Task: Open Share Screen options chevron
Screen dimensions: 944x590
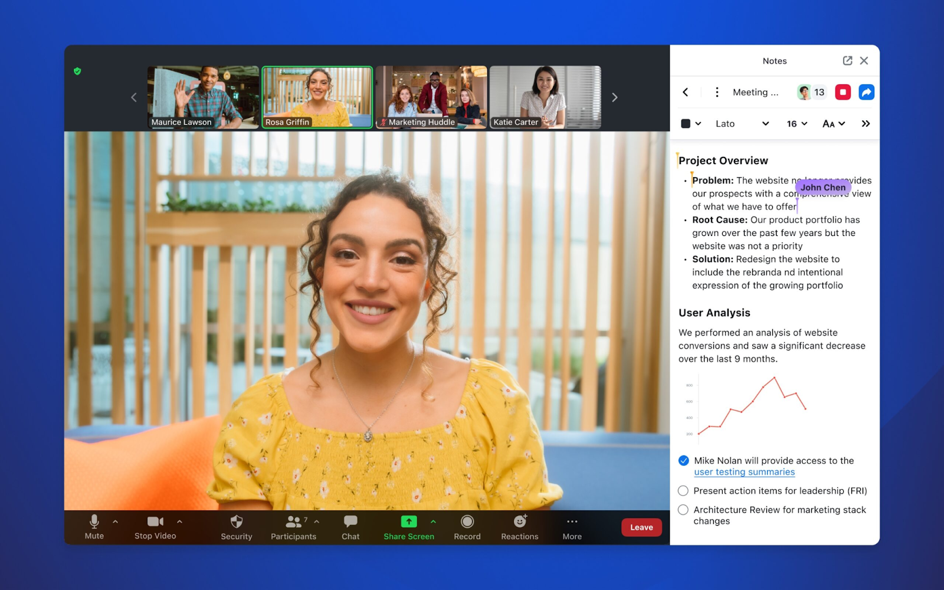Action: pyautogui.click(x=434, y=522)
